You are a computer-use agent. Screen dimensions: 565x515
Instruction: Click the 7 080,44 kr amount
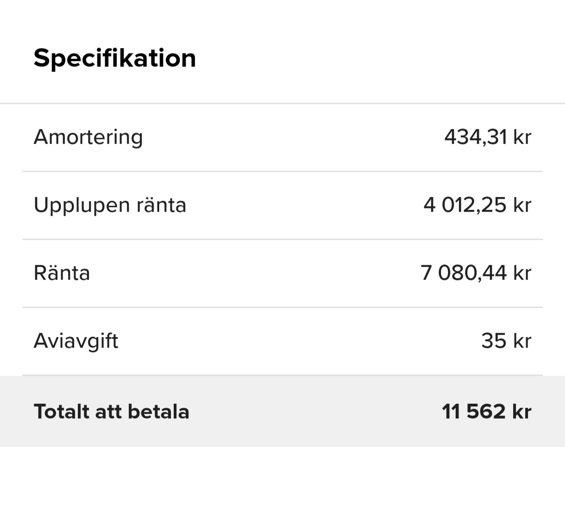point(475,273)
